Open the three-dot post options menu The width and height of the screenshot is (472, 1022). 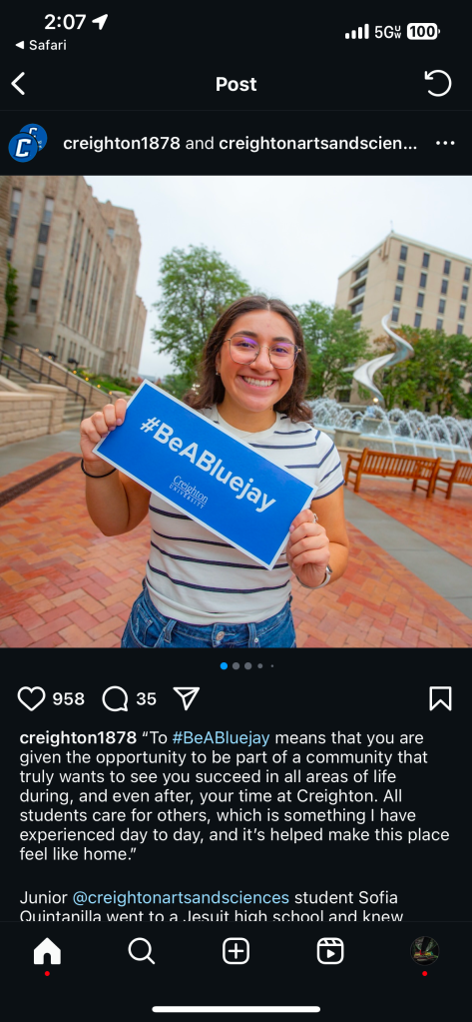[x=445, y=144]
